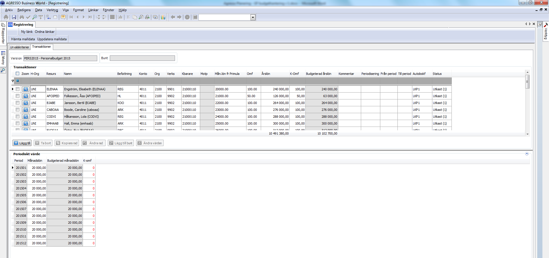The width and height of the screenshot is (549, 258).
Task: Open the Länkar menu
Action: (x=93, y=10)
